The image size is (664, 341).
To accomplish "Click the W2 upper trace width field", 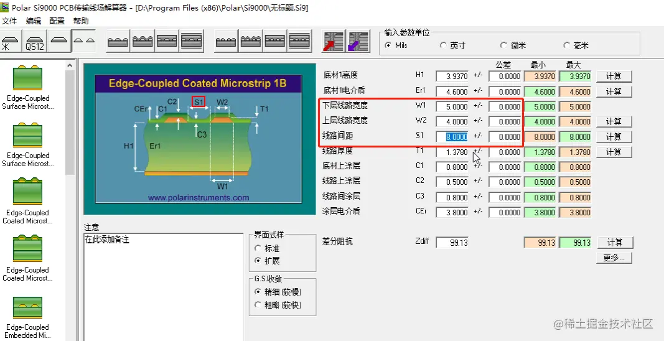I will [452, 122].
